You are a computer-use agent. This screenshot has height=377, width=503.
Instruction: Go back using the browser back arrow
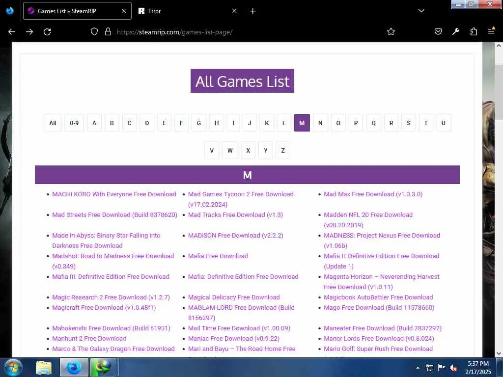(x=12, y=32)
